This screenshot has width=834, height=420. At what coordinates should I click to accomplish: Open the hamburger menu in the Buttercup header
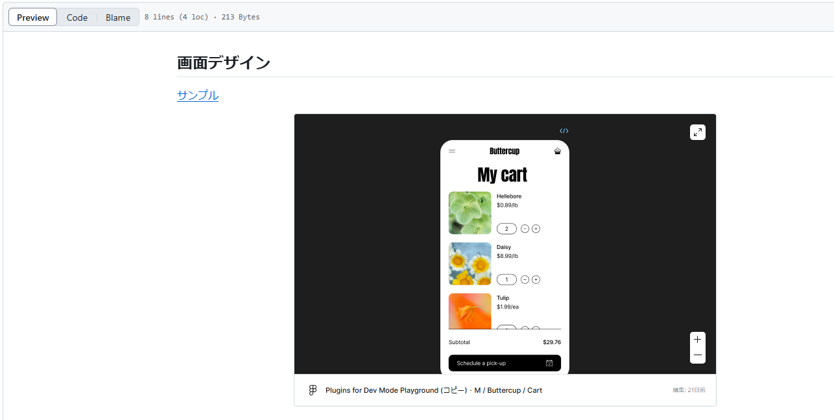pyautogui.click(x=452, y=151)
